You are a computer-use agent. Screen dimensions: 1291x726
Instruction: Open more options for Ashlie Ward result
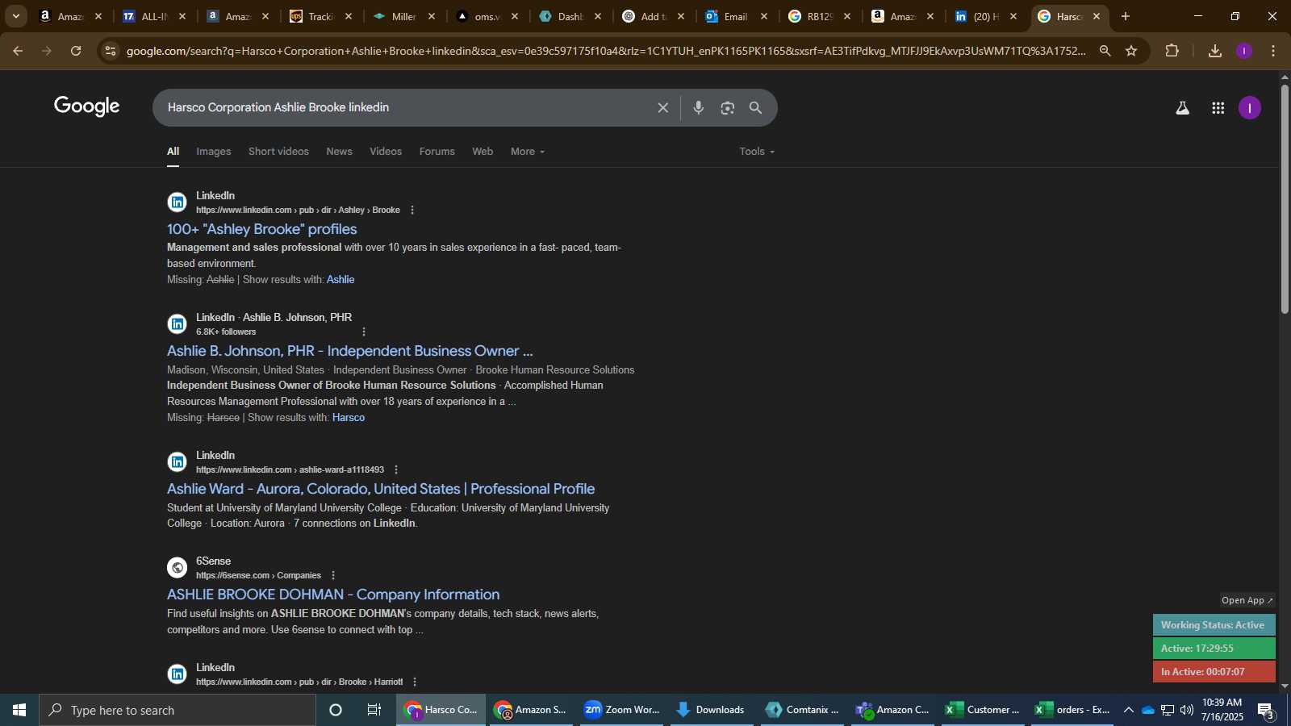coord(395,469)
